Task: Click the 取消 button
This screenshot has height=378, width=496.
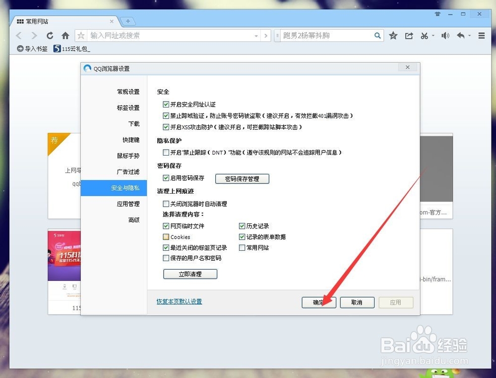Action: pyautogui.click(x=357, y=303)
